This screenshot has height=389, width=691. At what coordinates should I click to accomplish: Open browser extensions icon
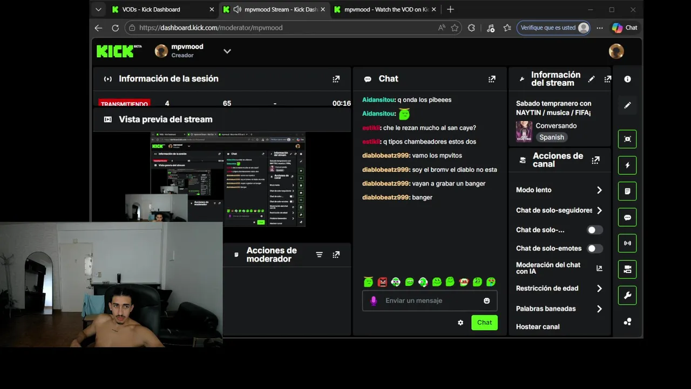(x=471, y=28)
